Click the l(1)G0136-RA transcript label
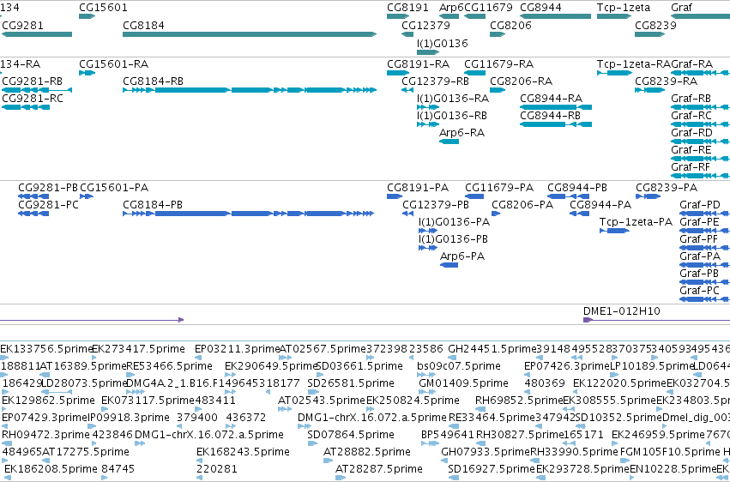This screenshot has width=730, height=482. coord(453,99)
